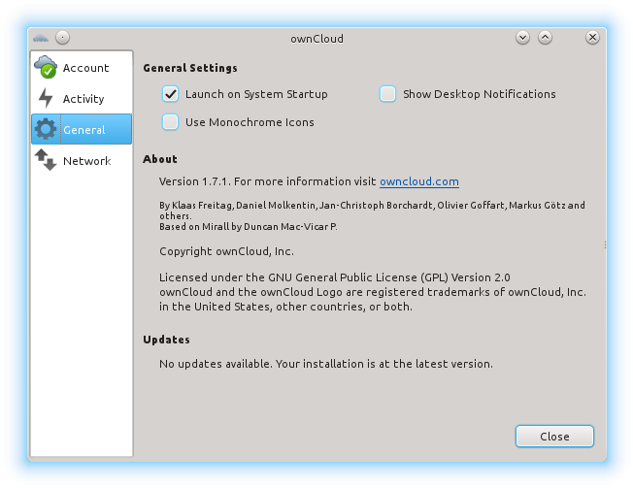Click the Use Monochrome Icons label
Image resolution: width=633 pixels, height=488 pixels.
tap(250, 122)
